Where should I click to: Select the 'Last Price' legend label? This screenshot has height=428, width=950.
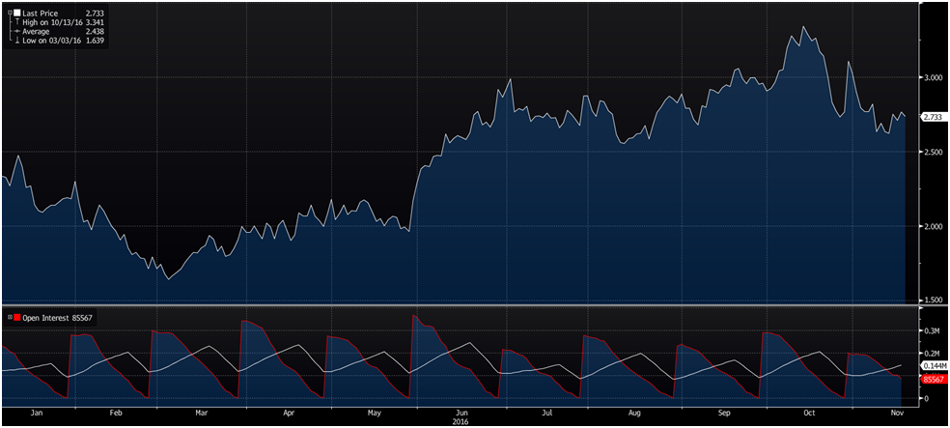[x=40, y=13]
